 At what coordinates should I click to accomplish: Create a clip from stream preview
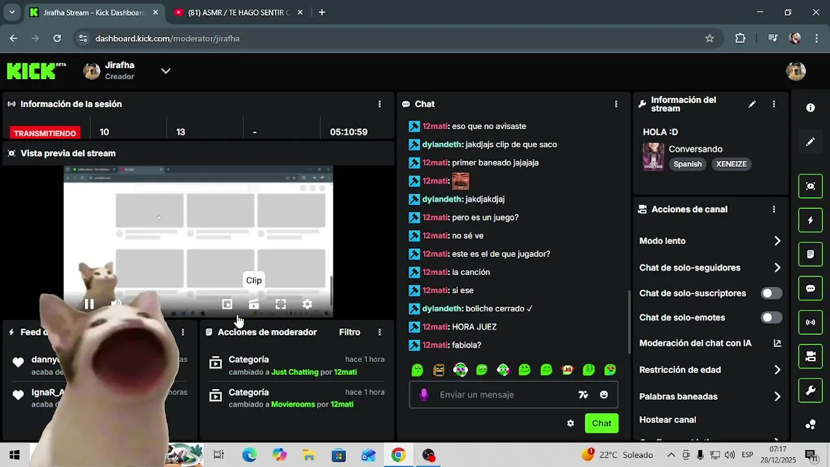point(254,304)
